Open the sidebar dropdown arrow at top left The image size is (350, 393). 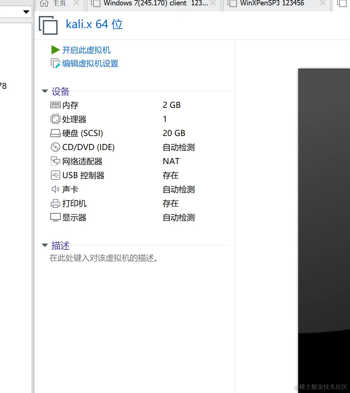tap(26, 12)
